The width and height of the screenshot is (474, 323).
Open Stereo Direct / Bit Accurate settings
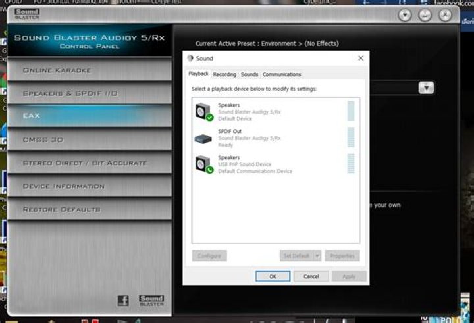pos(90,163)
